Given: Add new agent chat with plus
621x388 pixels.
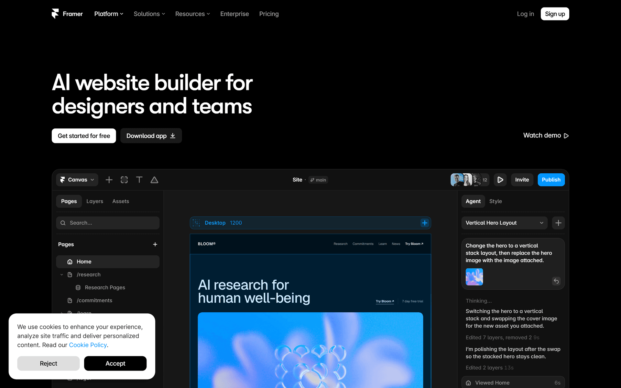Looking at the screenshot, I should tap(558, 223).
